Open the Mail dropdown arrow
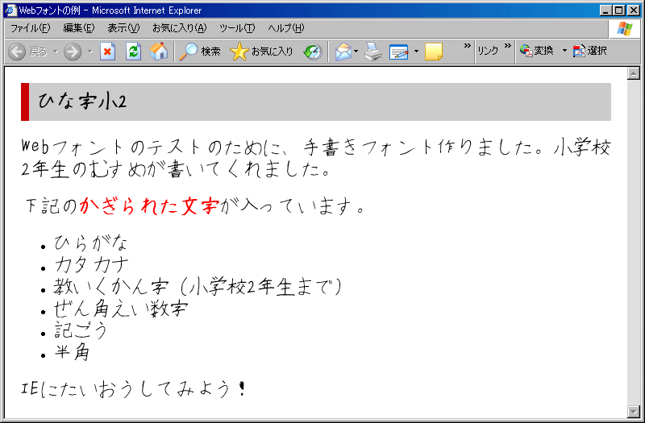The image size is (645, 423). coord(356,52)
